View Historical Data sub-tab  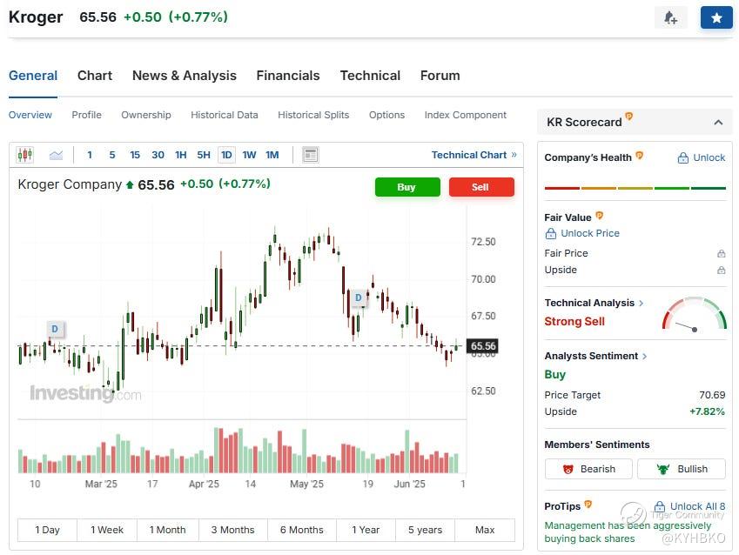[x=225, y=115]
